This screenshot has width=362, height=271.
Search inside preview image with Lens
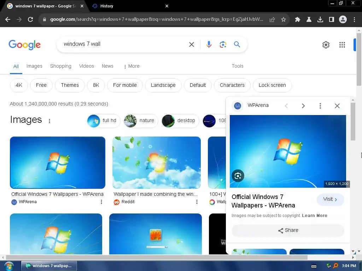(x=238, y=176)
